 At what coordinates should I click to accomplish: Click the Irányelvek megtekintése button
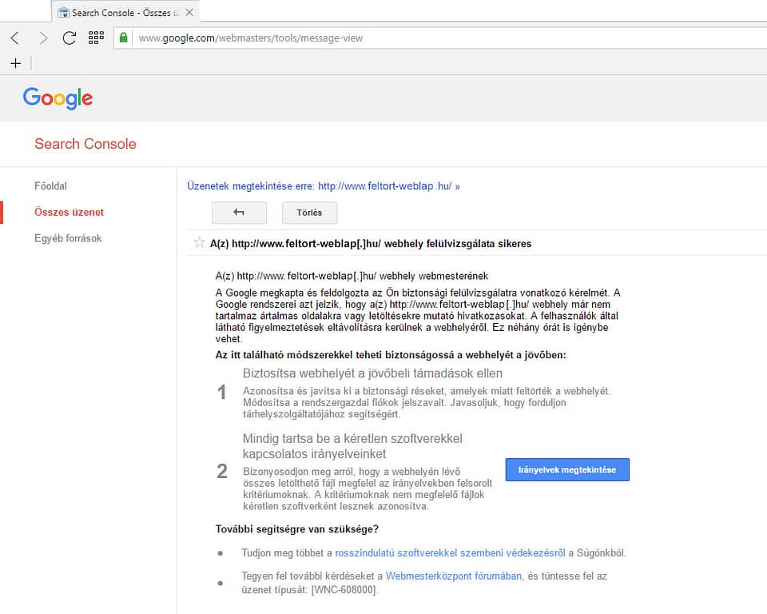[x=567, y=469]
